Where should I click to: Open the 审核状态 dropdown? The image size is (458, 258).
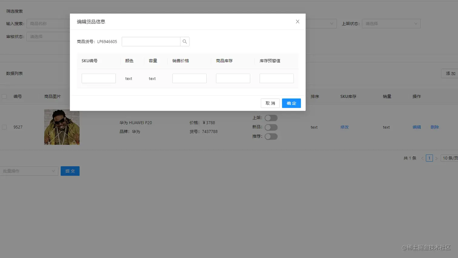48,37
